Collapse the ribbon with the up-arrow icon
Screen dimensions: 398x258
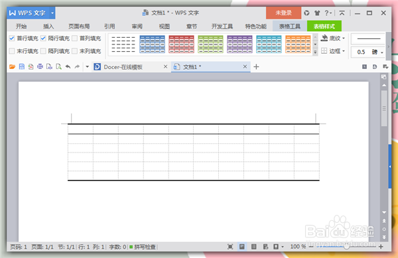(342, 13)
